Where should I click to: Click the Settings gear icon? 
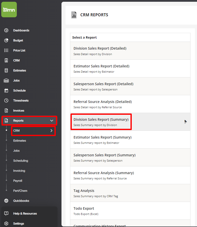6,223
